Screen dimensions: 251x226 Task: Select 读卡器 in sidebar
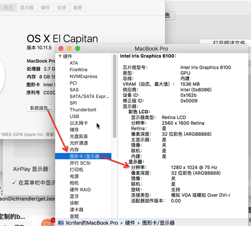(x=77, y=210)
